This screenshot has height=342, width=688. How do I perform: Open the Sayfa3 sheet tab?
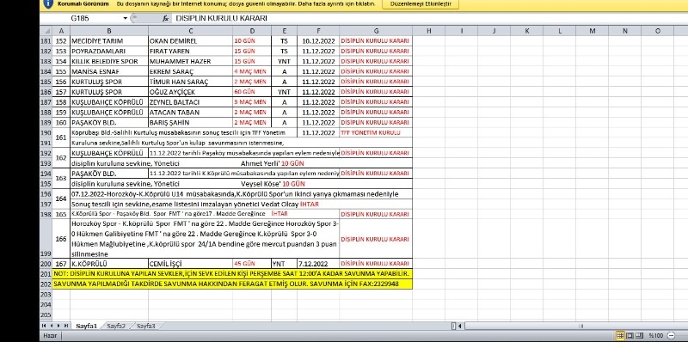coord(145,326)
